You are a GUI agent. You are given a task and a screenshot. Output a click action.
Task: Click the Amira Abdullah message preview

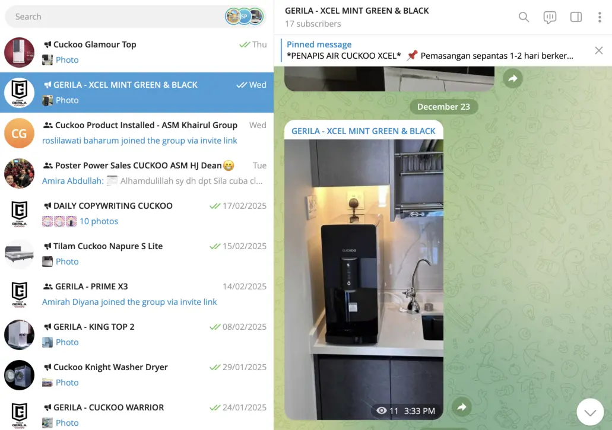152,181
